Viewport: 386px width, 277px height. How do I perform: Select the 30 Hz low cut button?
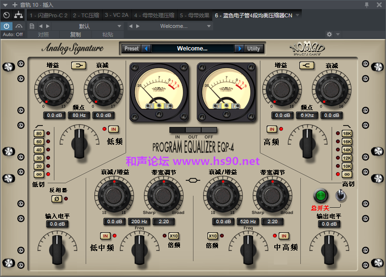click(x=39, y=158)
